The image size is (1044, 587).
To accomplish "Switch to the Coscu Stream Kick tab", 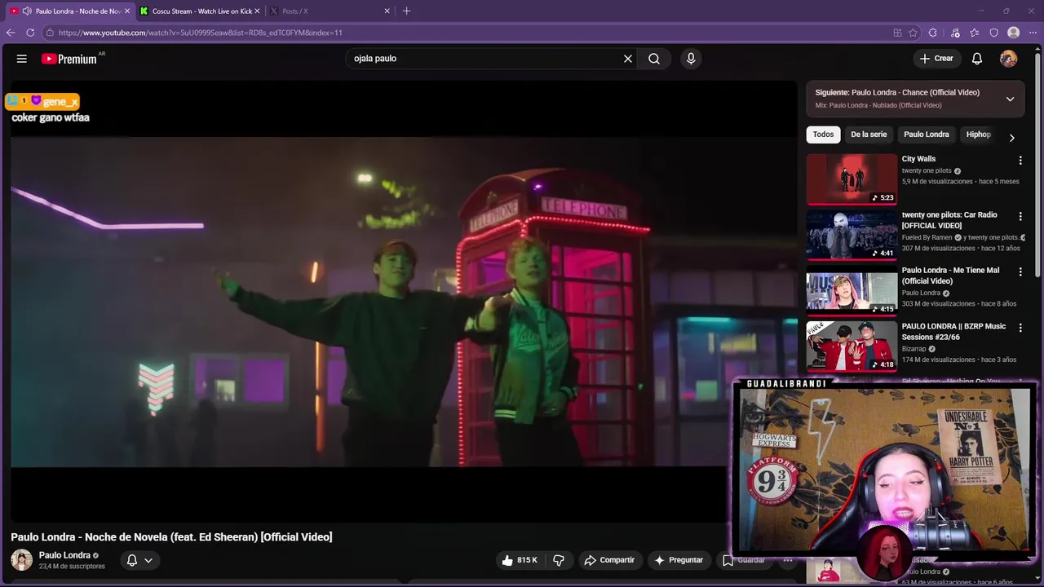I will [199, 11].
